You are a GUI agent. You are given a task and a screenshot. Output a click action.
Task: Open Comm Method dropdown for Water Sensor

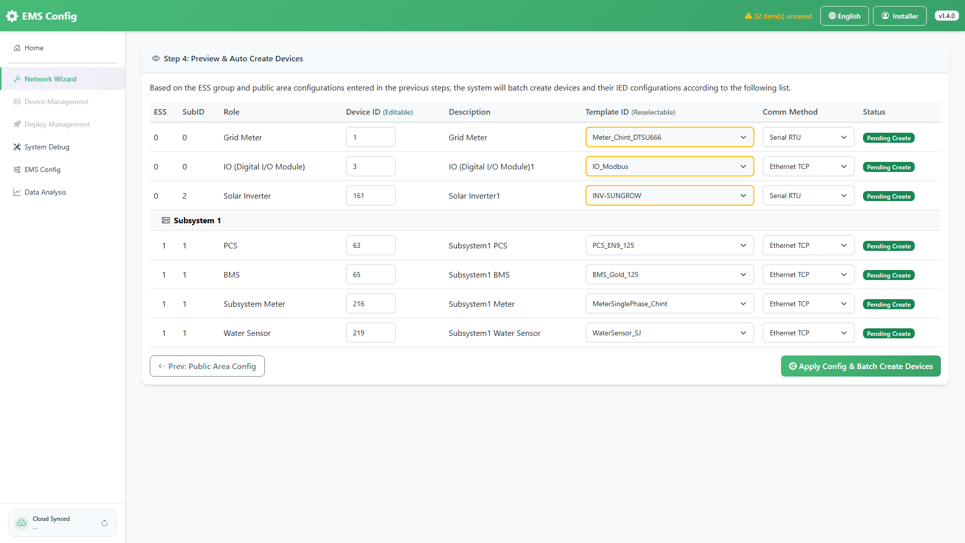[x=808, y=333]
